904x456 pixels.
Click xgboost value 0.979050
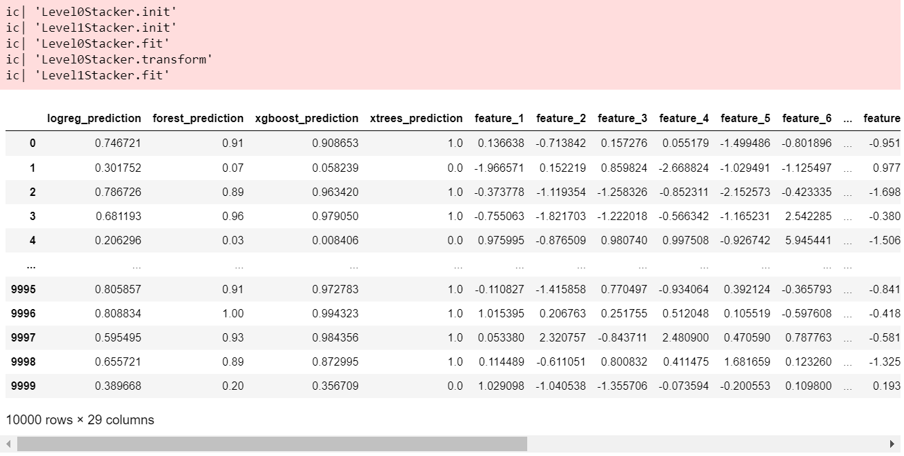click(x=335, y=216)
